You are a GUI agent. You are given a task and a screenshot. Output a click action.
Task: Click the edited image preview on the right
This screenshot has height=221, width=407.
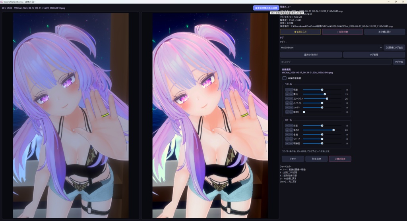(x=210, y=115)
